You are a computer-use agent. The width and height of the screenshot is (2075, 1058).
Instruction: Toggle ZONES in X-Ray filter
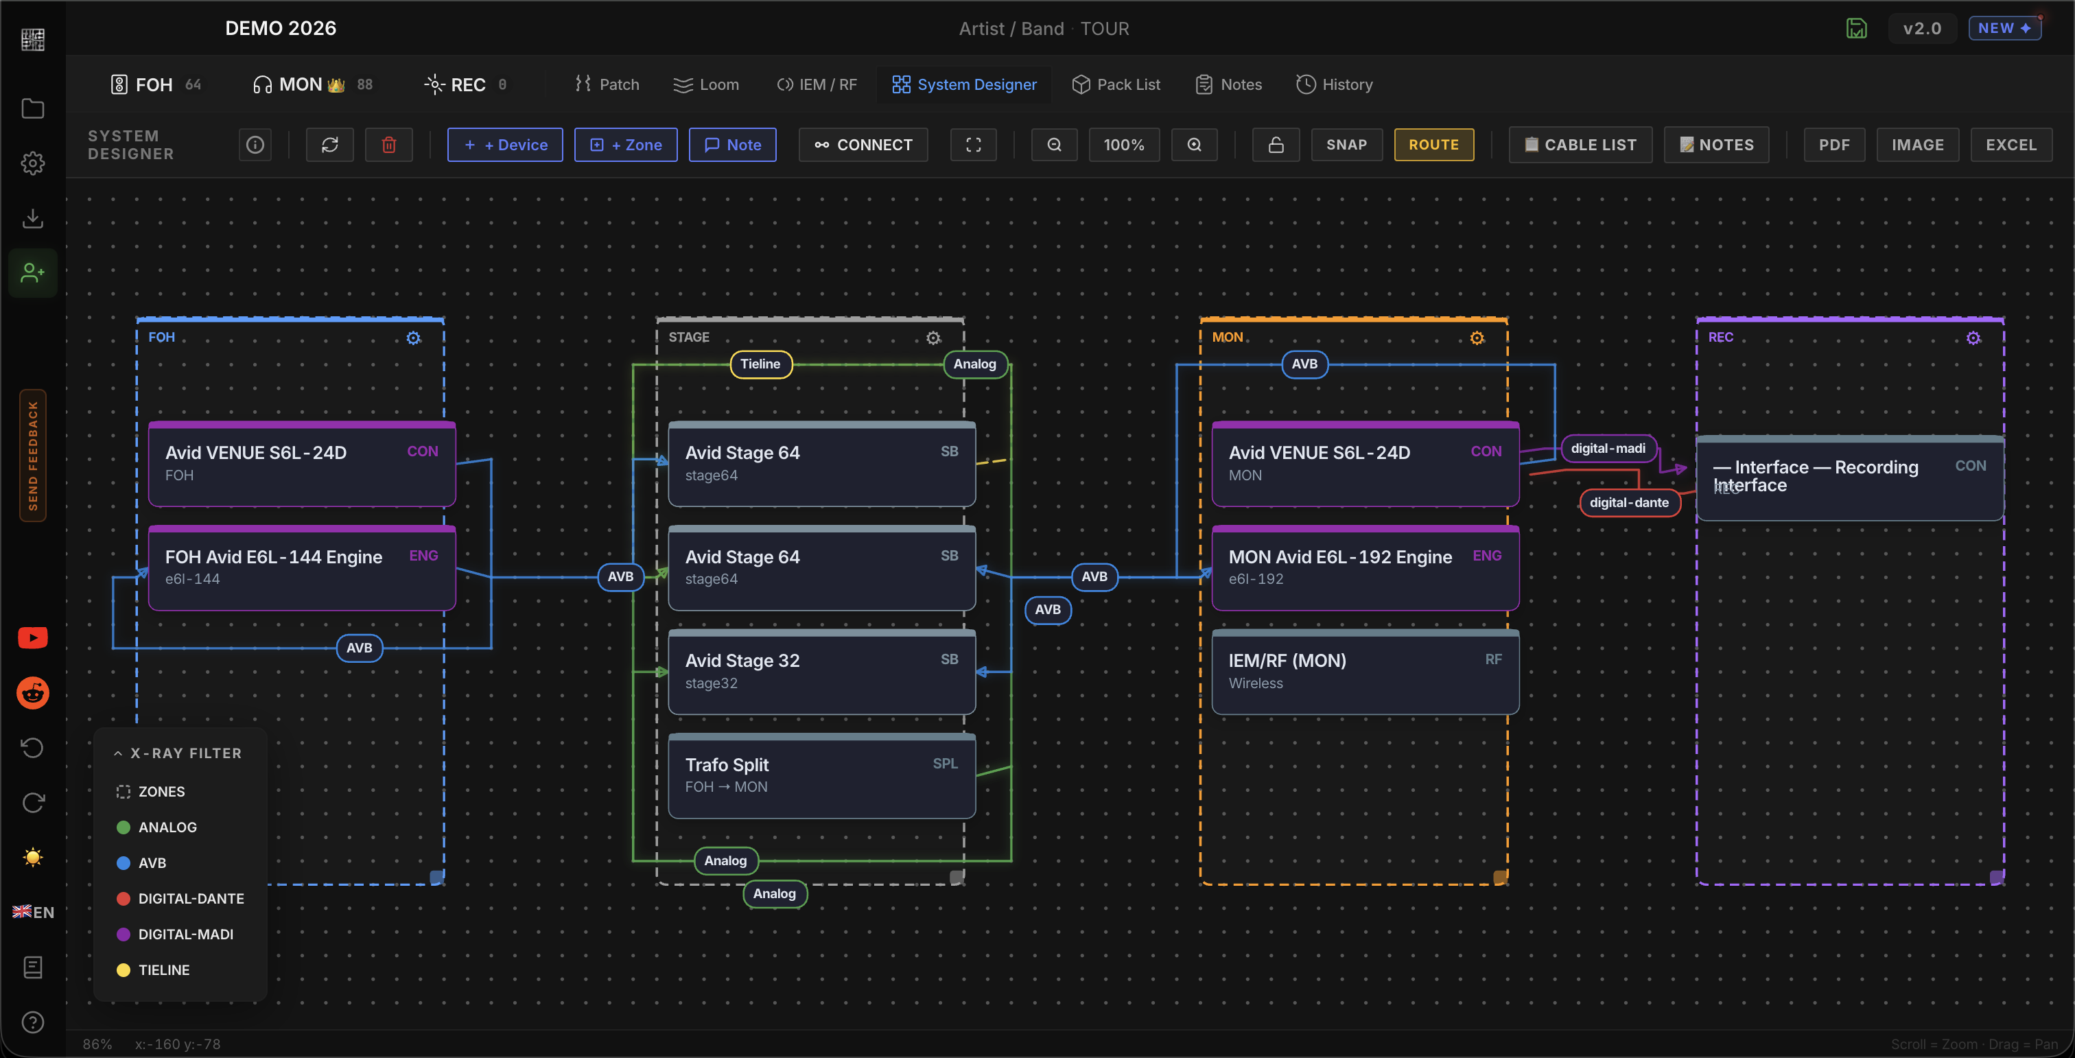tap(151, 792)
